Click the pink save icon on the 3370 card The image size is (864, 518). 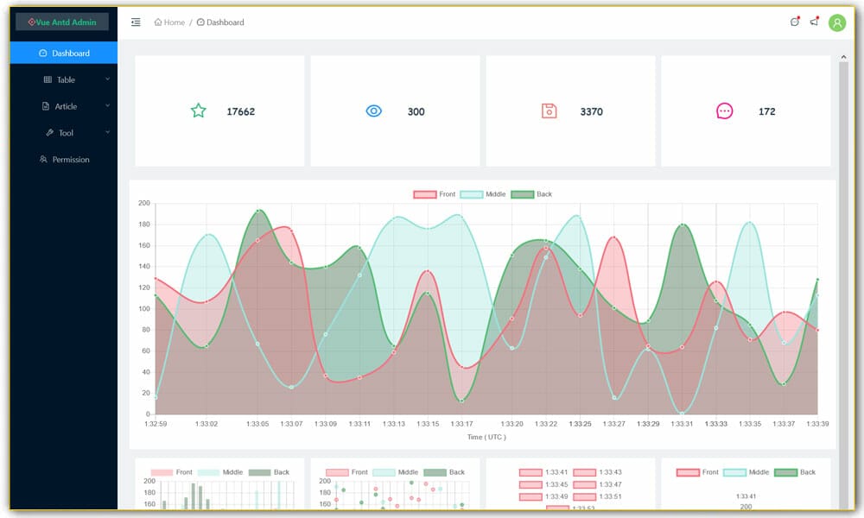550,111
